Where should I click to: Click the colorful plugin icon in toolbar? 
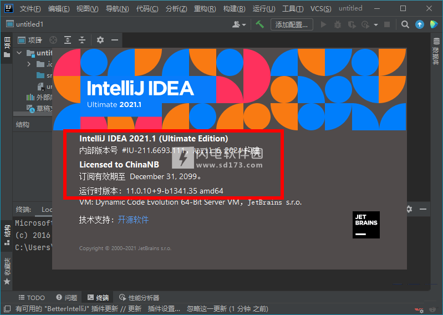point(434,24)
